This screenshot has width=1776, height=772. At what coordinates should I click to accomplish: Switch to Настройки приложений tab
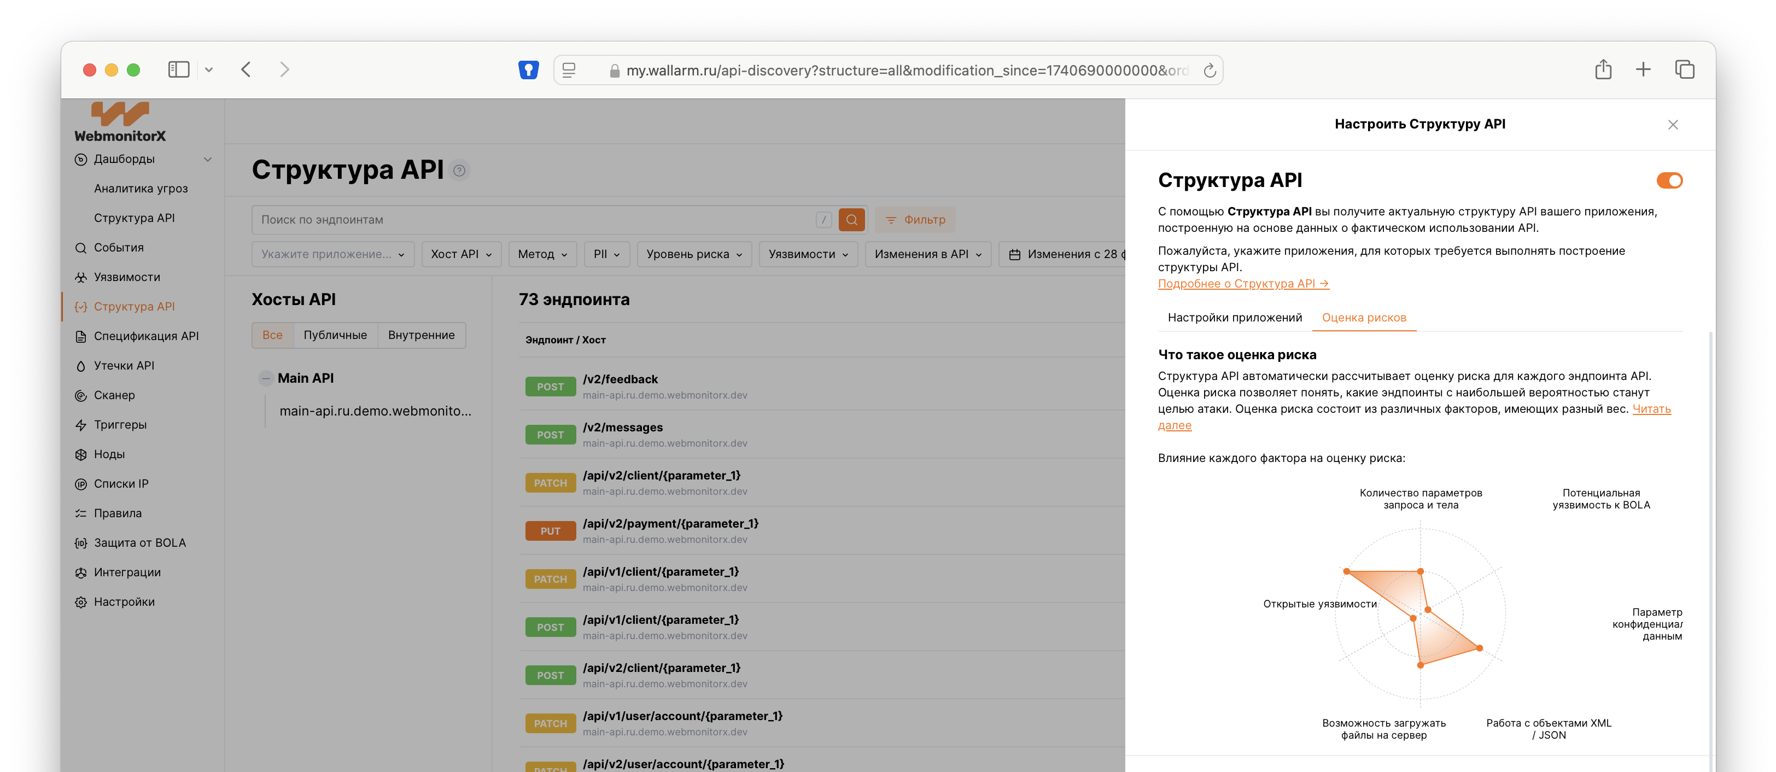coord(1234,318)
